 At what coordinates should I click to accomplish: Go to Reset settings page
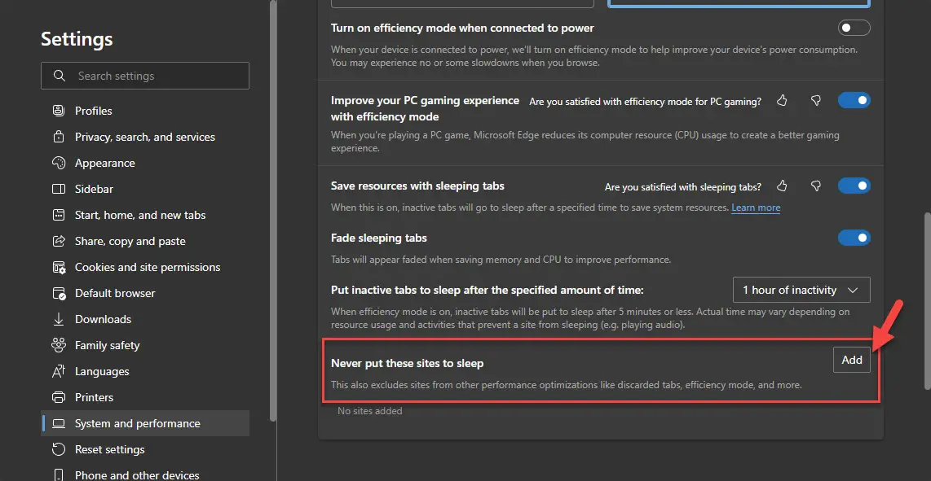pyautogui.click(x=145, y=449)
